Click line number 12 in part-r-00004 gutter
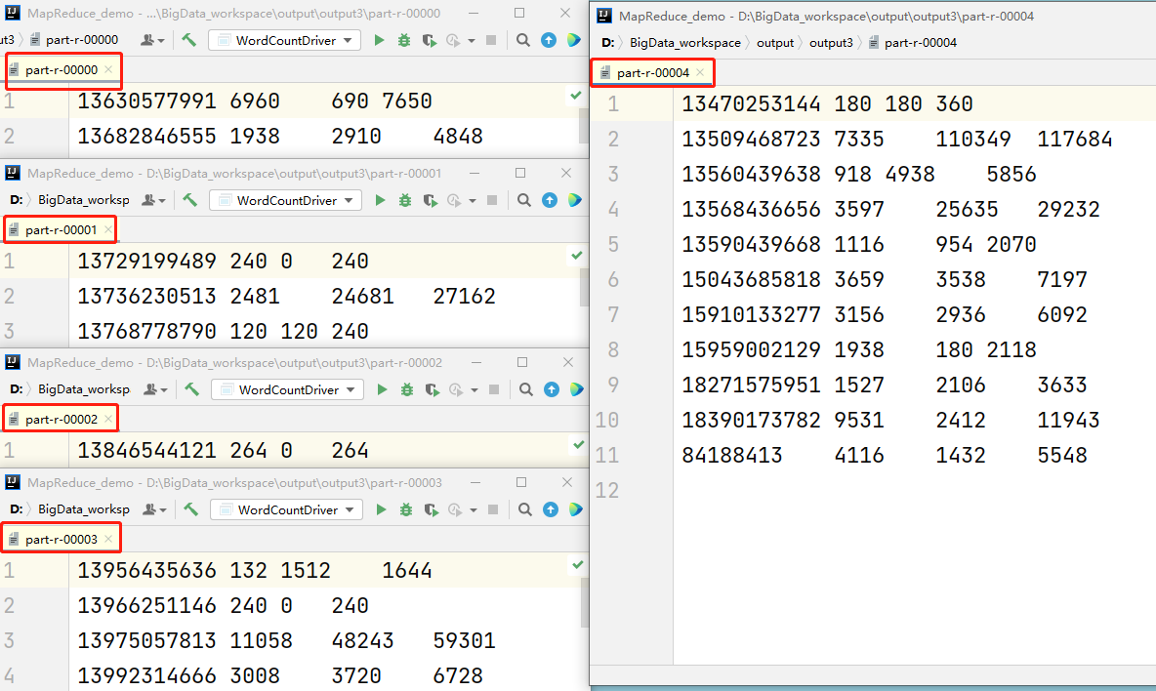The image size is (1156, 691). (606, 490)
